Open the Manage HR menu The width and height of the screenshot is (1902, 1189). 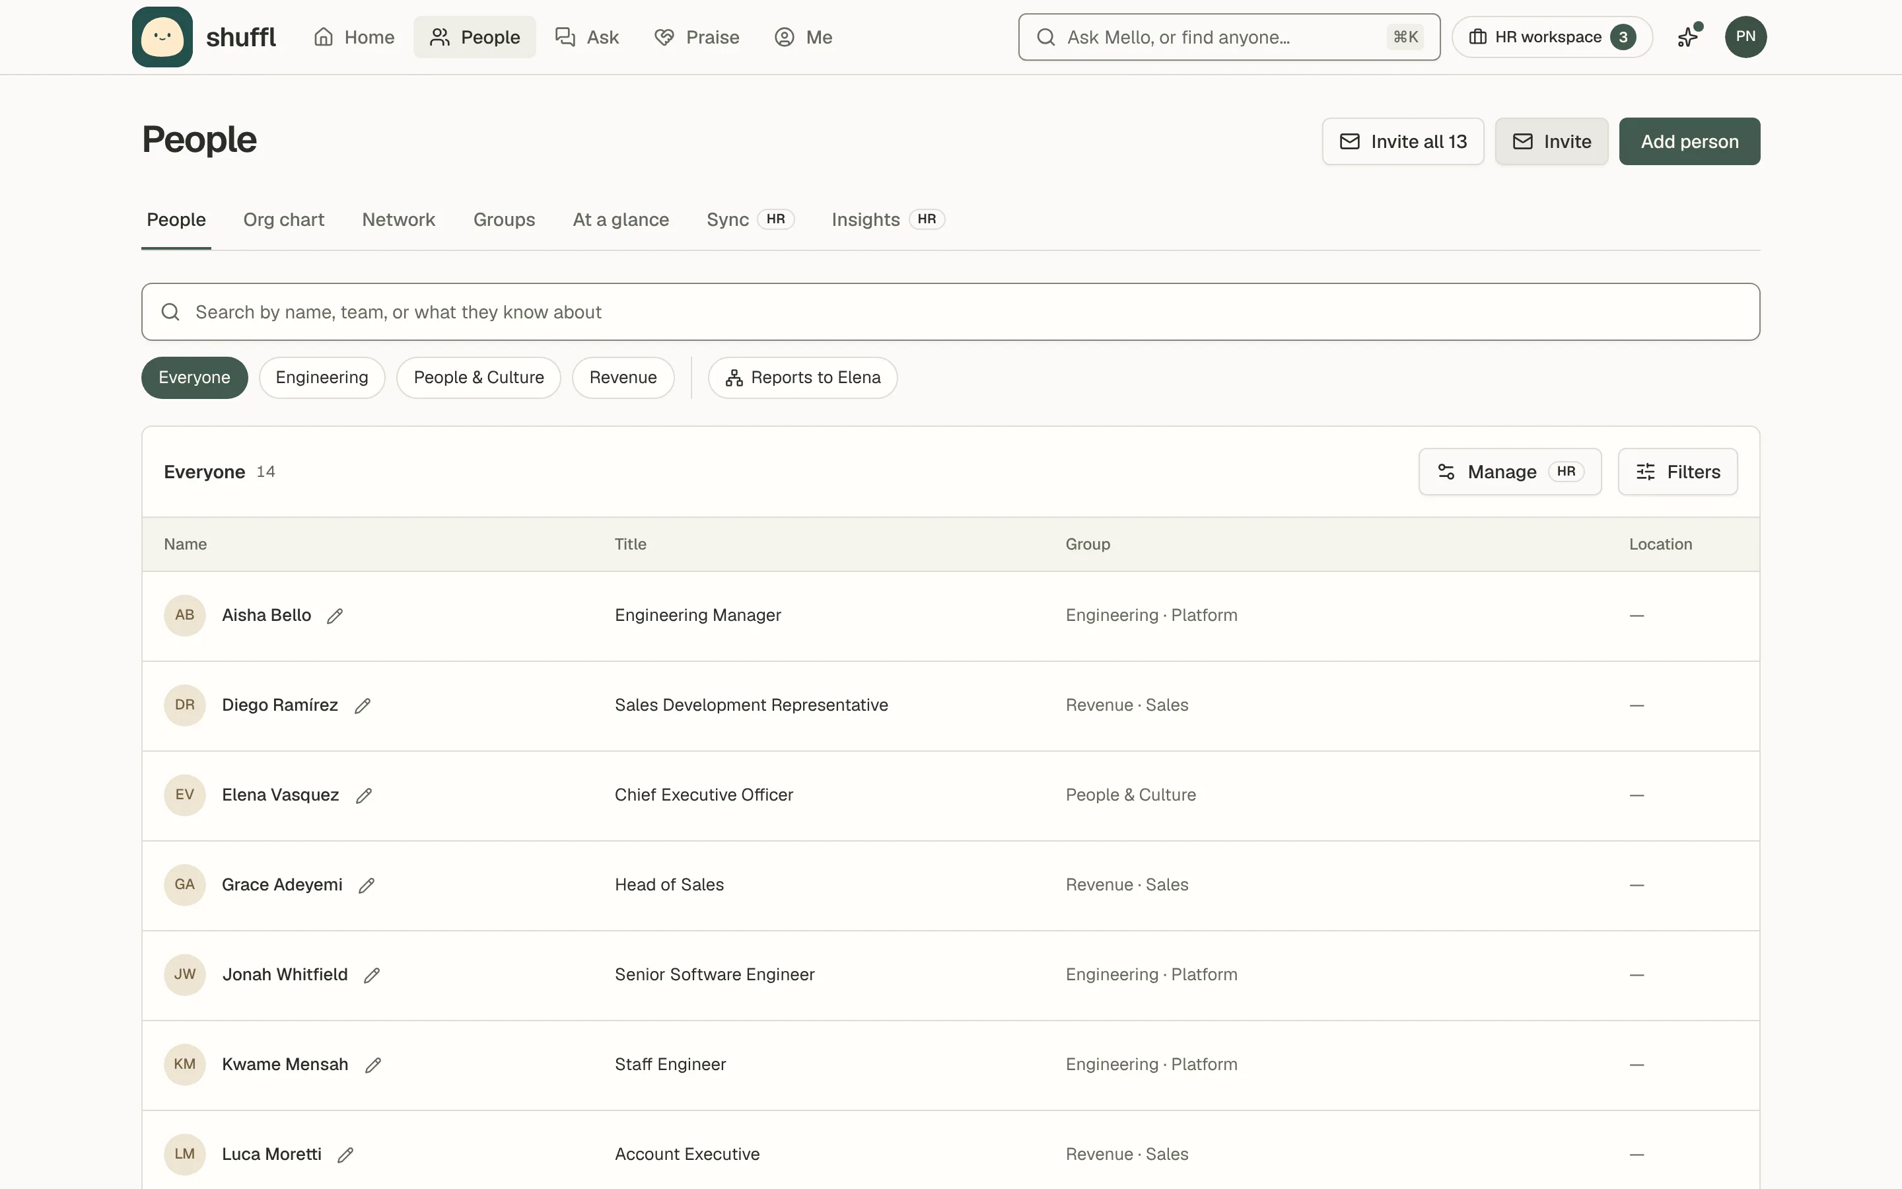(1510, 472)
